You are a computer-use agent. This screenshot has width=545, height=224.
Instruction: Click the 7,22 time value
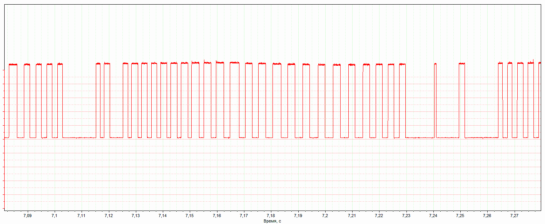click(379, 216)
